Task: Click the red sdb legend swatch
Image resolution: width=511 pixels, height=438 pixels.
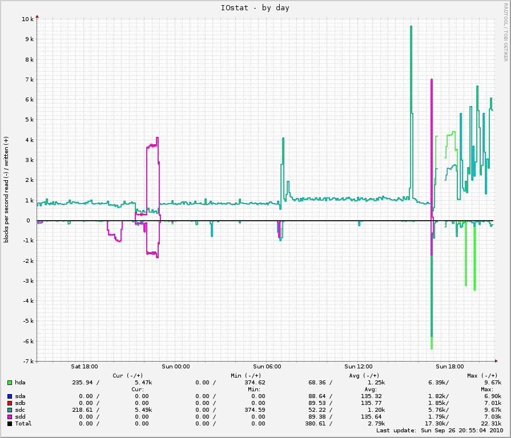Action: (10, 403)
